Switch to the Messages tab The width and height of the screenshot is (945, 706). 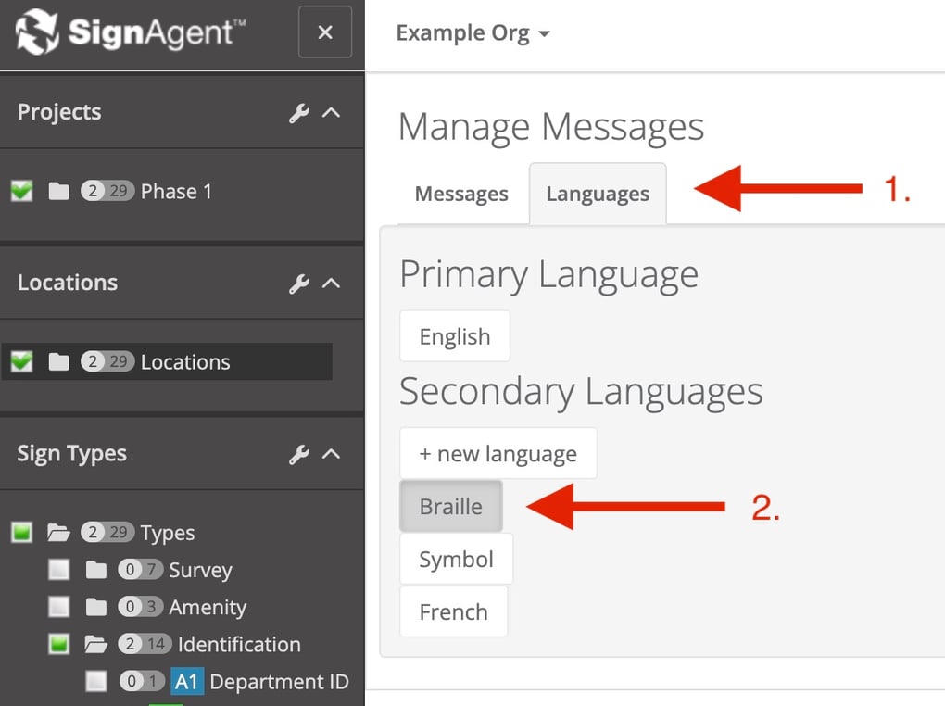pos(461,195)
